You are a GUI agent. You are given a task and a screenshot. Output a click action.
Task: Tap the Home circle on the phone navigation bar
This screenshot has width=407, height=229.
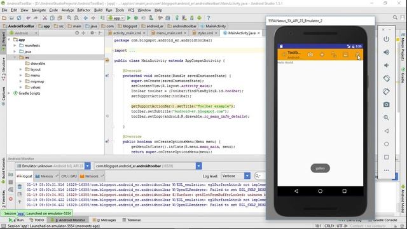point(320,191)
